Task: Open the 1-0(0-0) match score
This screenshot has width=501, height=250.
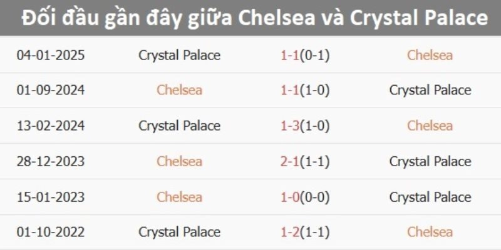Action: tap(305, 197)
